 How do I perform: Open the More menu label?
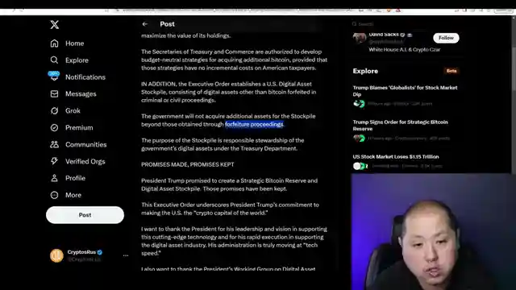click(73, 195)
